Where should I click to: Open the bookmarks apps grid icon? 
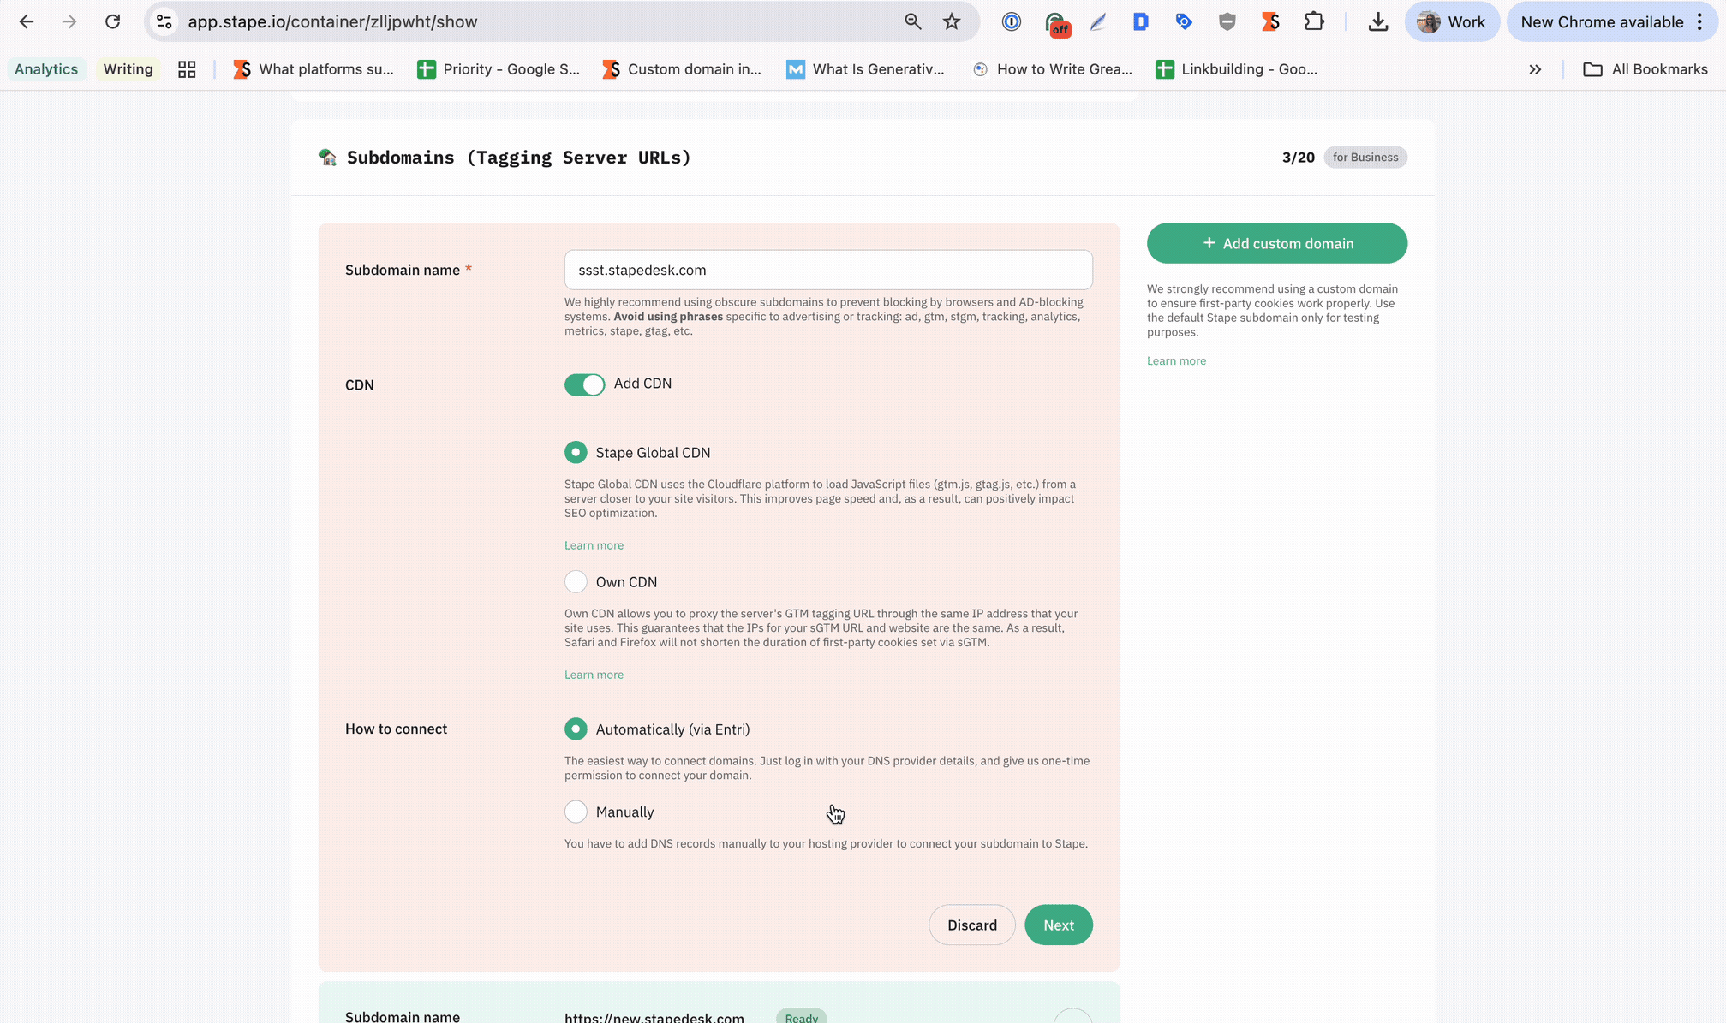click(x=187, y=69)
